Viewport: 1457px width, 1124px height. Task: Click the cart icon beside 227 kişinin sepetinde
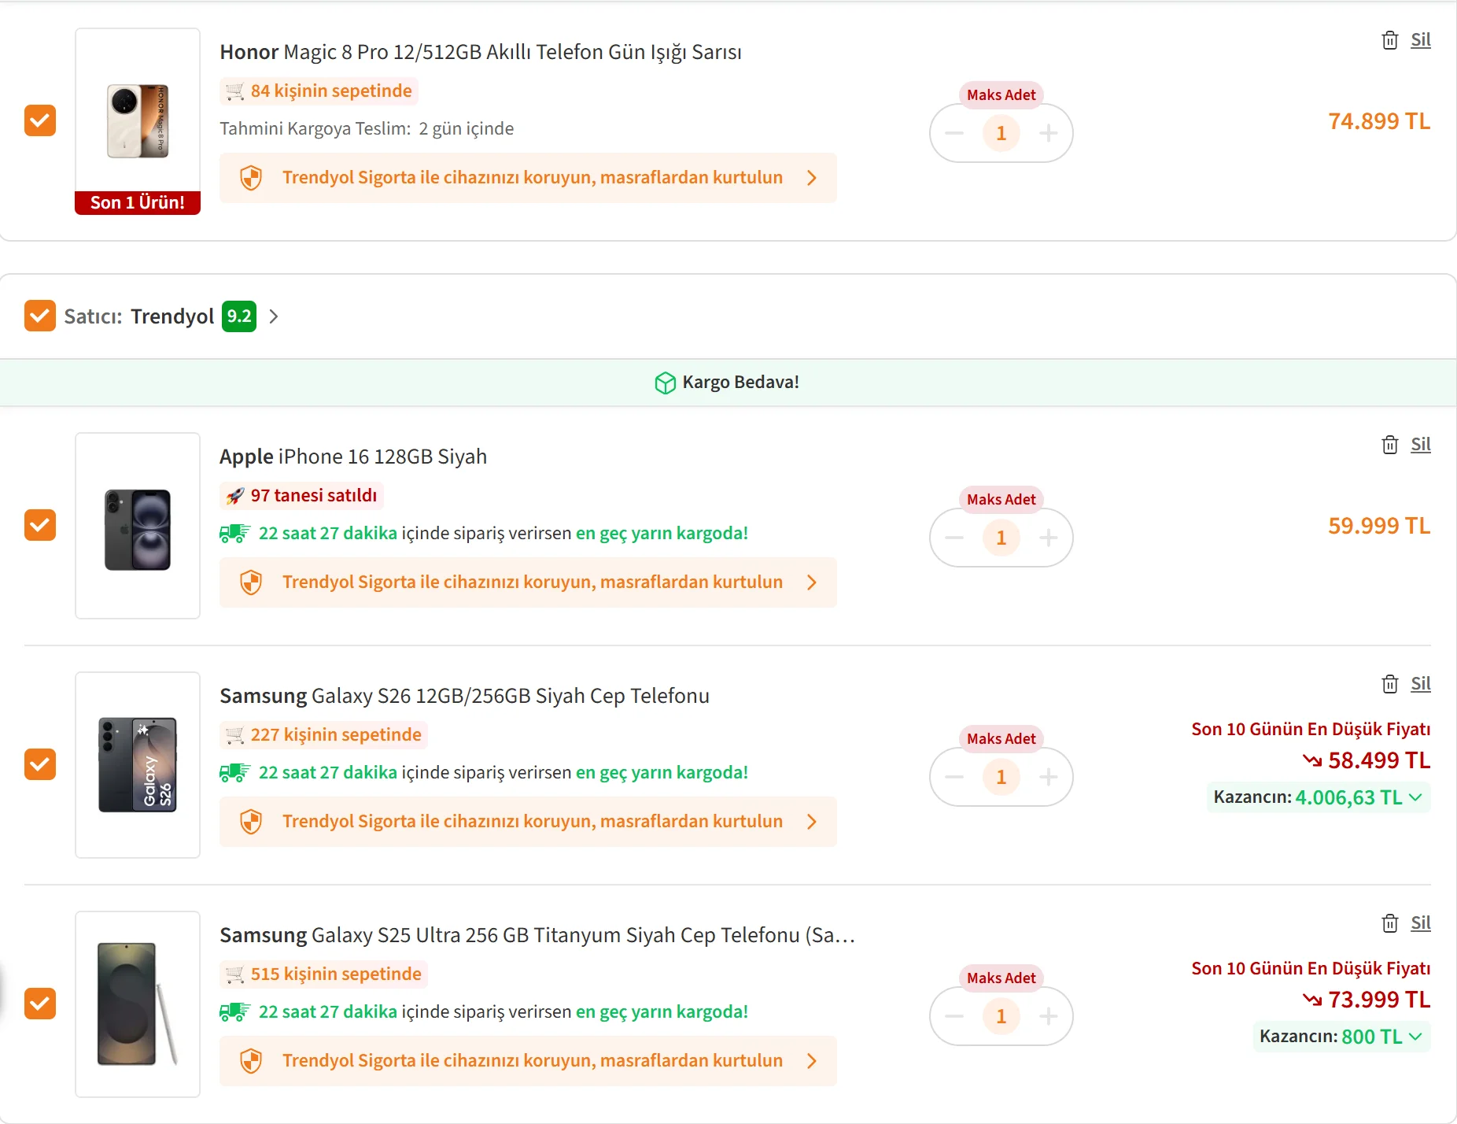[234, 735]
